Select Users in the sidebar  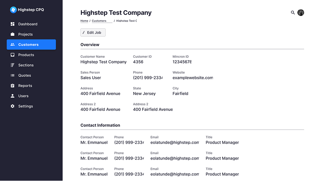[x=23, y=96]
